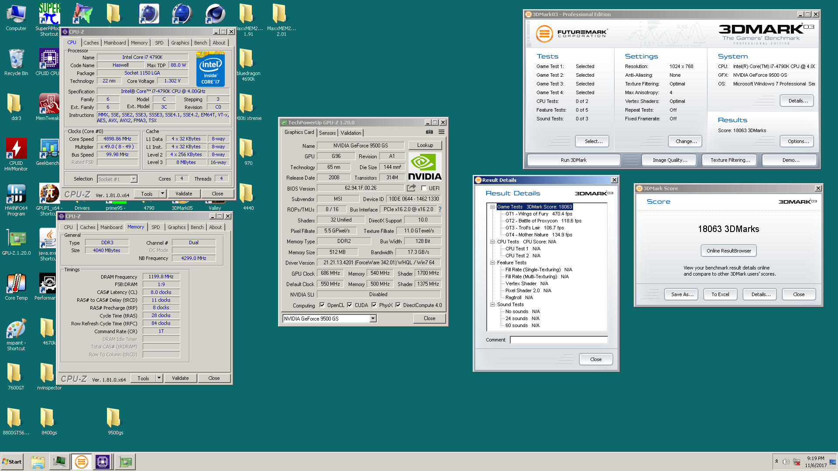
Task: Click Change settings button in 3DMark03
Action: click(686, 141)
